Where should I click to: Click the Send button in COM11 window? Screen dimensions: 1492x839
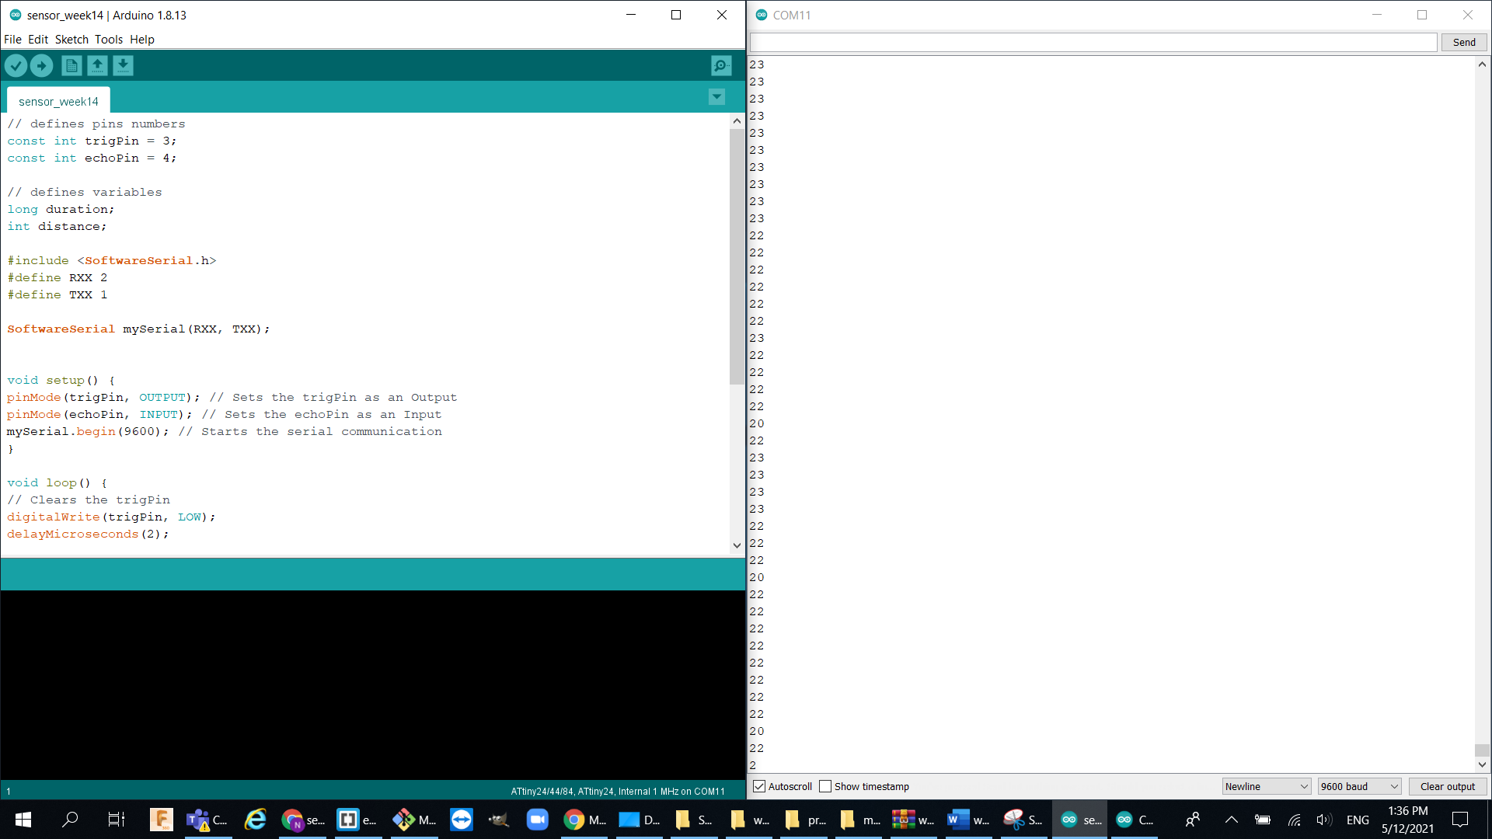[1464, 42]
